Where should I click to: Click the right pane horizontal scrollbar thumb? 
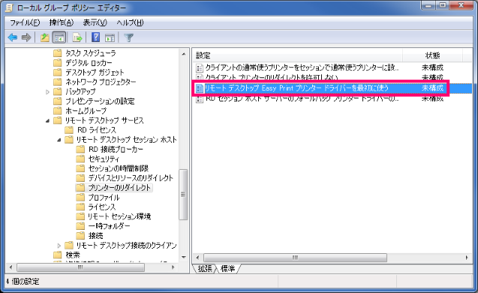pyautogui.click(x=295, y=258)
